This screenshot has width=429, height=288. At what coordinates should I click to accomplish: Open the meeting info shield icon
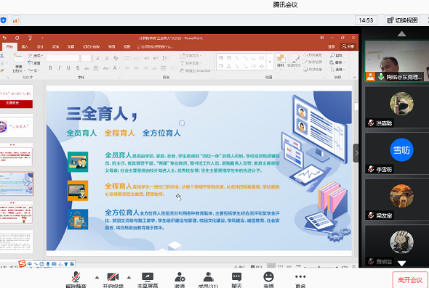point(3,20)
